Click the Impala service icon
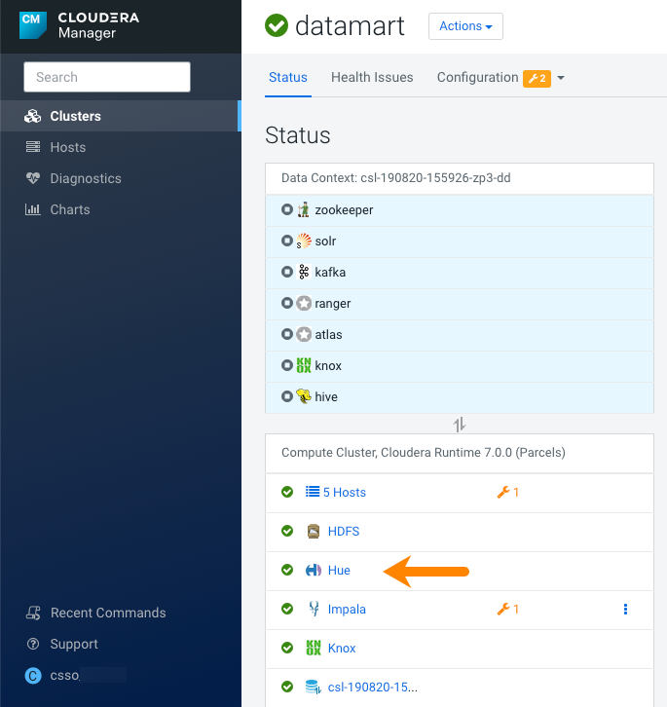Screen dimensions: 667x707 coord(314,610)
